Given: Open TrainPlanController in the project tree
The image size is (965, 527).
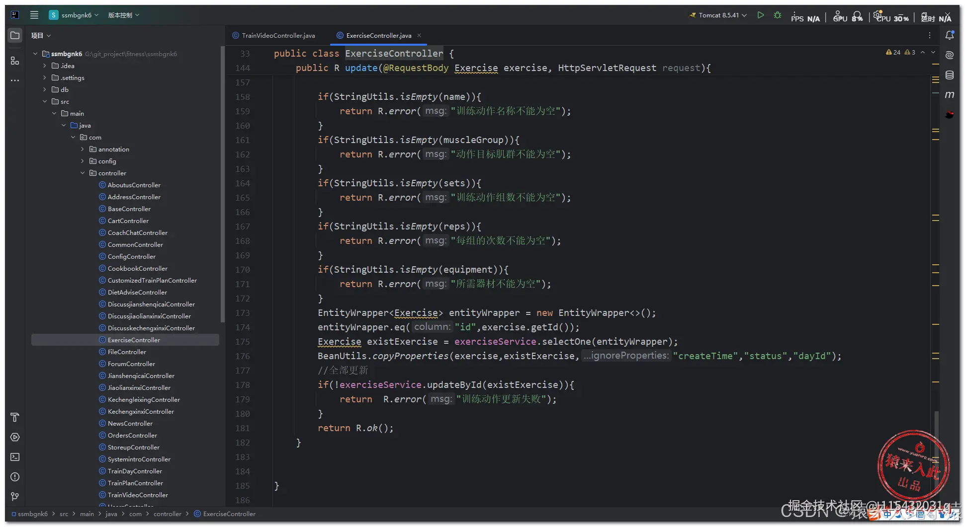Looking at the screenshot, I should 135,483.
